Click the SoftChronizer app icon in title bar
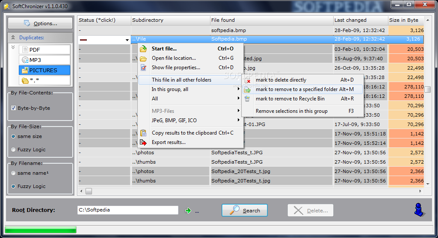The height and width of the screenshot is (238, 438). pos(6,6)
